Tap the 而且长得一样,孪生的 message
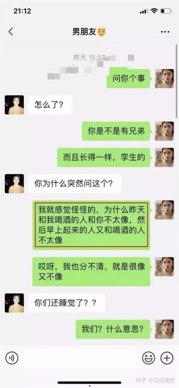This screenshot has height=388, width=179. point(104,157)
